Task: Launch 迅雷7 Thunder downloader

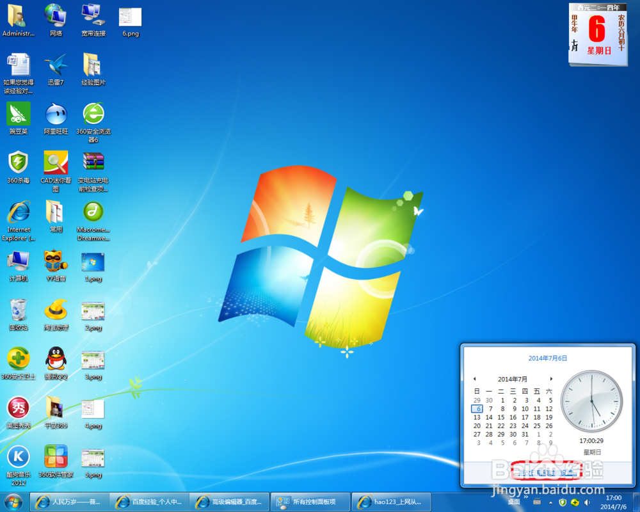Action: pos(56,69)
